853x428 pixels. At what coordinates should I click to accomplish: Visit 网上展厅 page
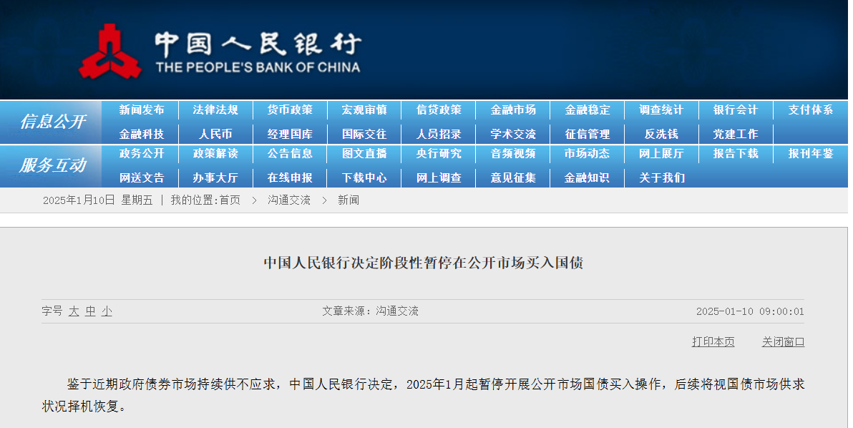(x=661, y=154)
